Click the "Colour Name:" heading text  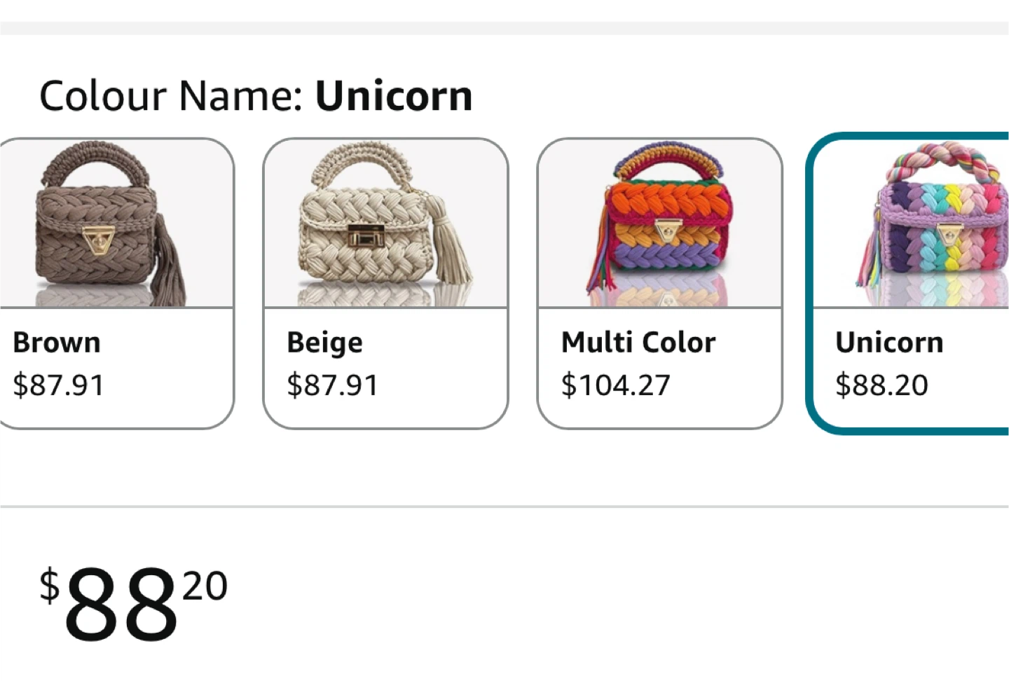[170, 96]
